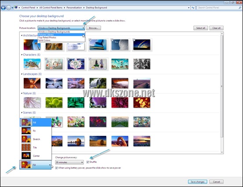Click the Back navigation arrow
Image resolution: width=243 pixels, height=187 pixels.
(x=4, y=7)
